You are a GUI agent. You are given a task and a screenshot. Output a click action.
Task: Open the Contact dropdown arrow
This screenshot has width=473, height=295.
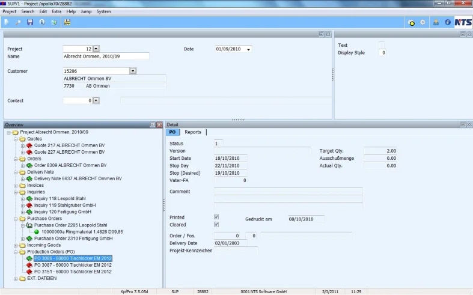(x=96, y=100)
